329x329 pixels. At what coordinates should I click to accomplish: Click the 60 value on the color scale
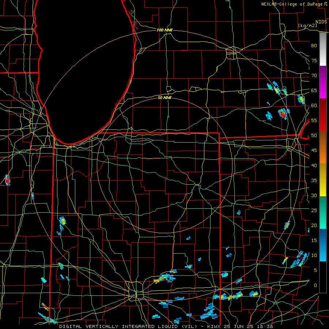tap(314, 106)
